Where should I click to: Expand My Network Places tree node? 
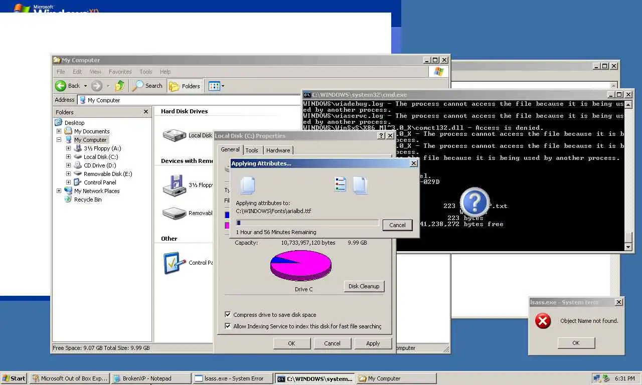[x=59, y=191]
